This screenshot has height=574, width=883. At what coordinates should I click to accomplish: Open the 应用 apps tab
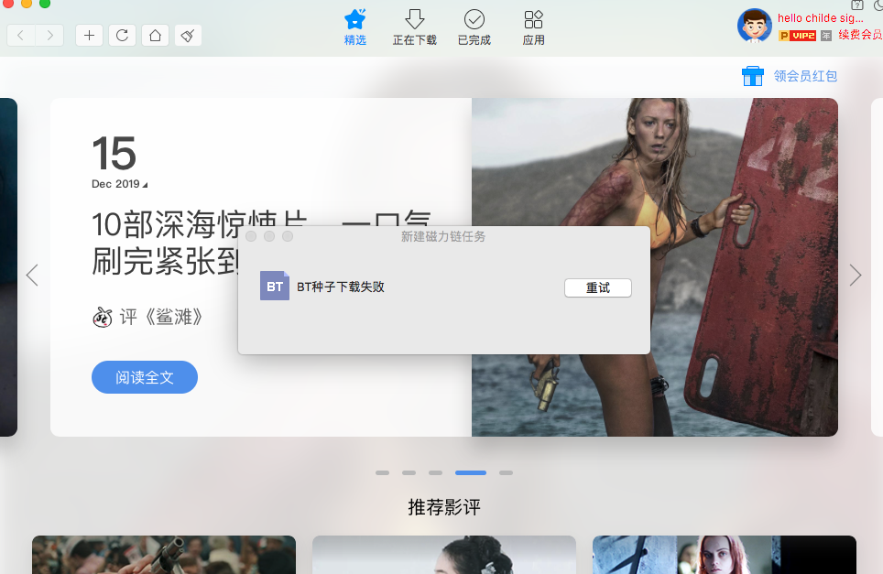click(x=533, y=27)
